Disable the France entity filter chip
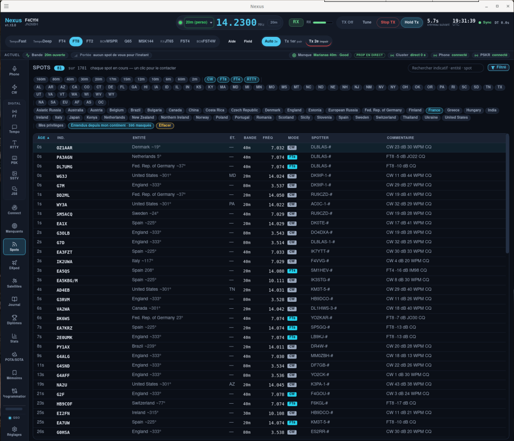 pos(434,110)
